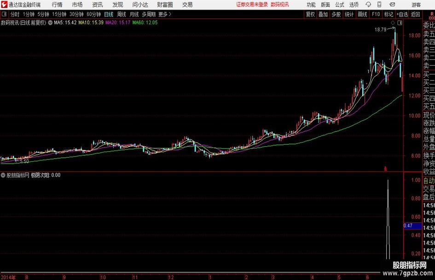Open the 资讯 menu
This screenshot has width=435, height=280.
tap(98, 5)
